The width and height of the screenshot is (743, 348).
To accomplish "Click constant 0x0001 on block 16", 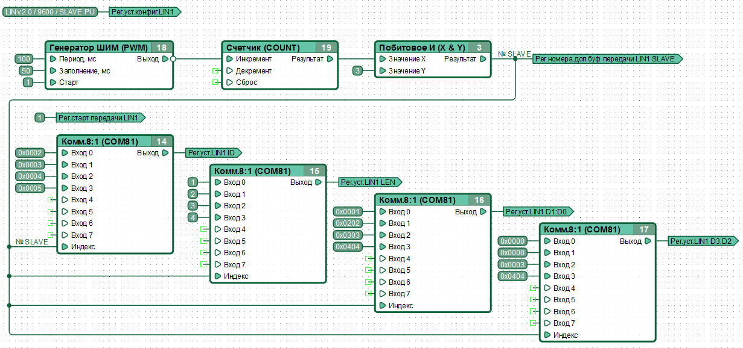I will tap(348, 212).
